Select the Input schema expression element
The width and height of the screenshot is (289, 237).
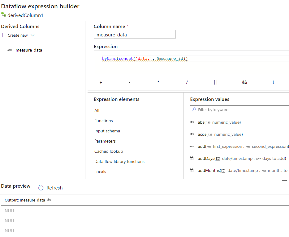pyautogui.click(x=107, y=131)
